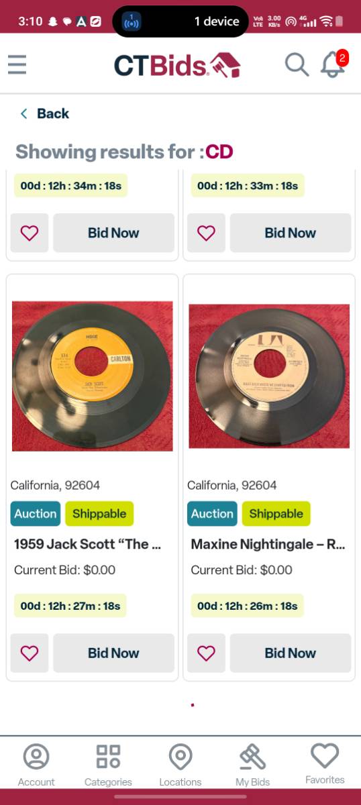Open the Carlton label record photo

[93, 376]
